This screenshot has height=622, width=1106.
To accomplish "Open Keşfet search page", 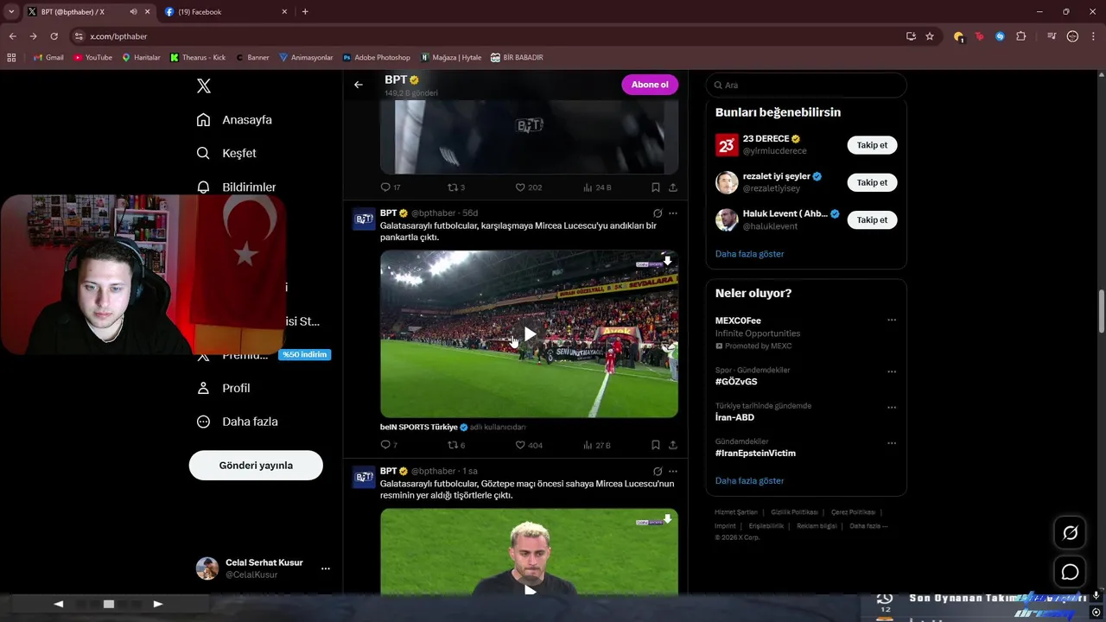I will (226, 153).
